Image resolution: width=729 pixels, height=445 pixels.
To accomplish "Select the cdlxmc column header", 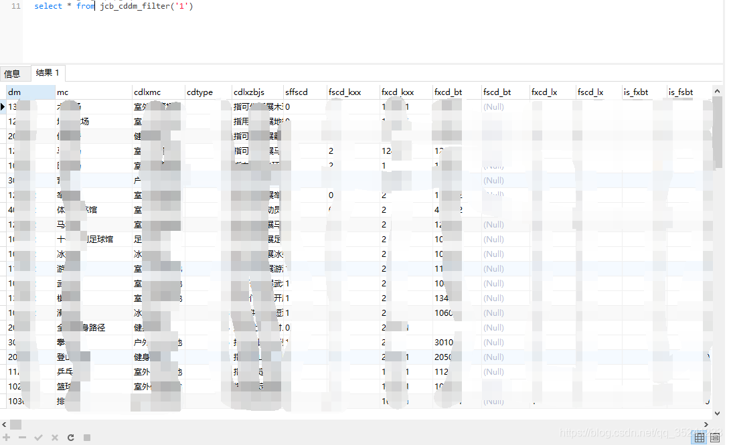I will [159, 92].
